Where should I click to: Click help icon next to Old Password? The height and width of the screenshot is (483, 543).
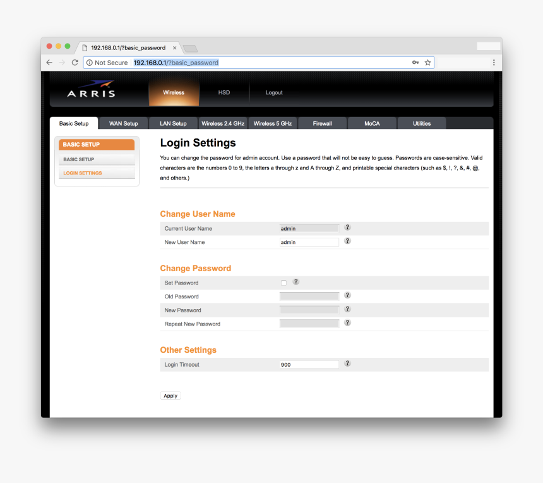click(347, 295)
